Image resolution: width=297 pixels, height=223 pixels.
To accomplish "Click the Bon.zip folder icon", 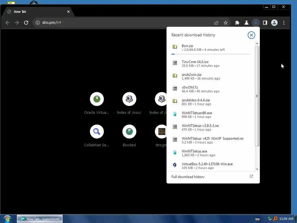I will click(x=175, y=47).
